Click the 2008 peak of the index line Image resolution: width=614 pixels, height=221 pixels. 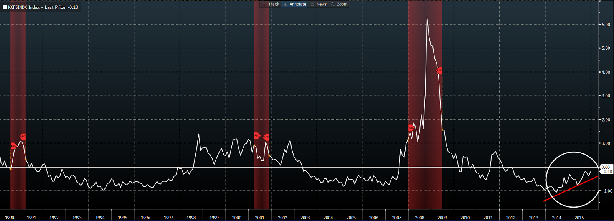point(427,17)
